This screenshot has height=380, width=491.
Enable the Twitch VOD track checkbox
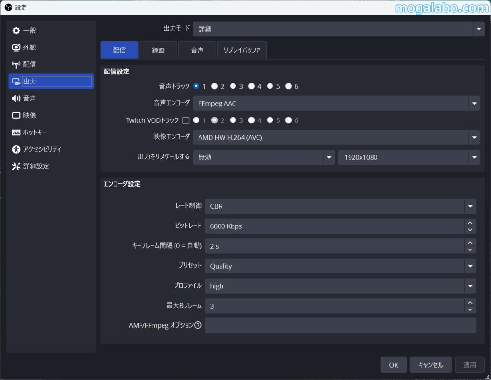[186, 120]
